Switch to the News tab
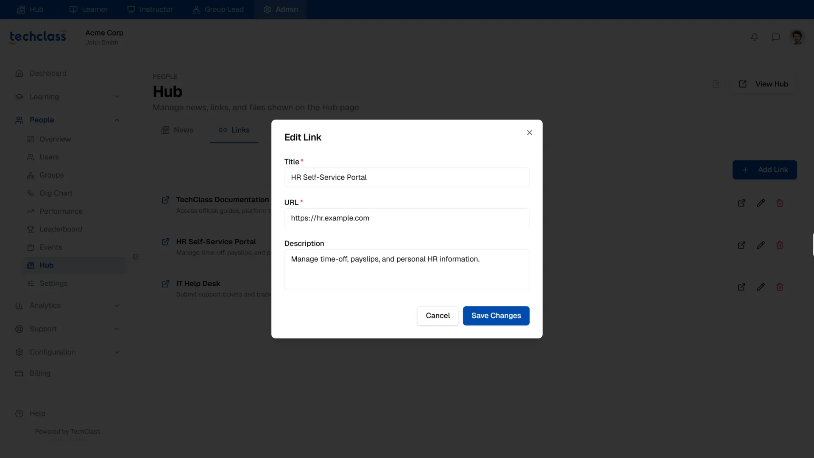This screenshot has height=458, width=814. [x=177, y=130]
